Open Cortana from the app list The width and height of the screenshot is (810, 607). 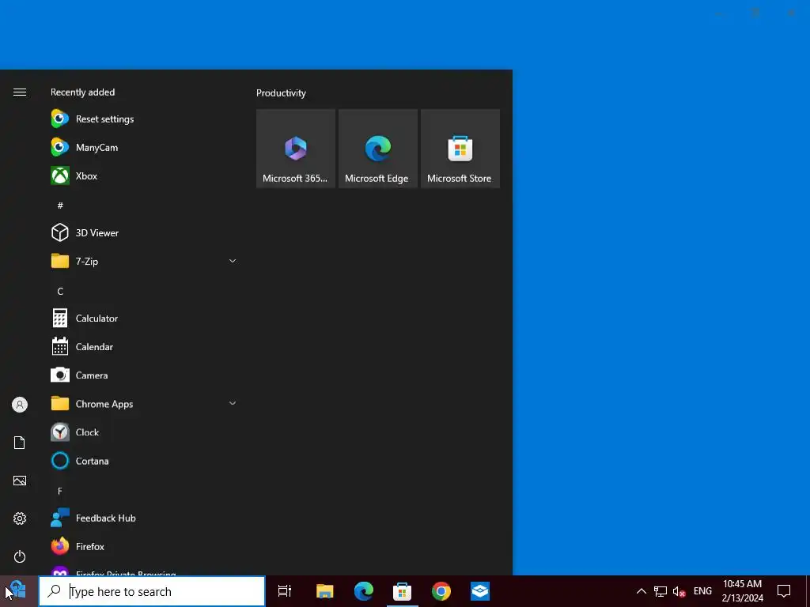[144, 461]
